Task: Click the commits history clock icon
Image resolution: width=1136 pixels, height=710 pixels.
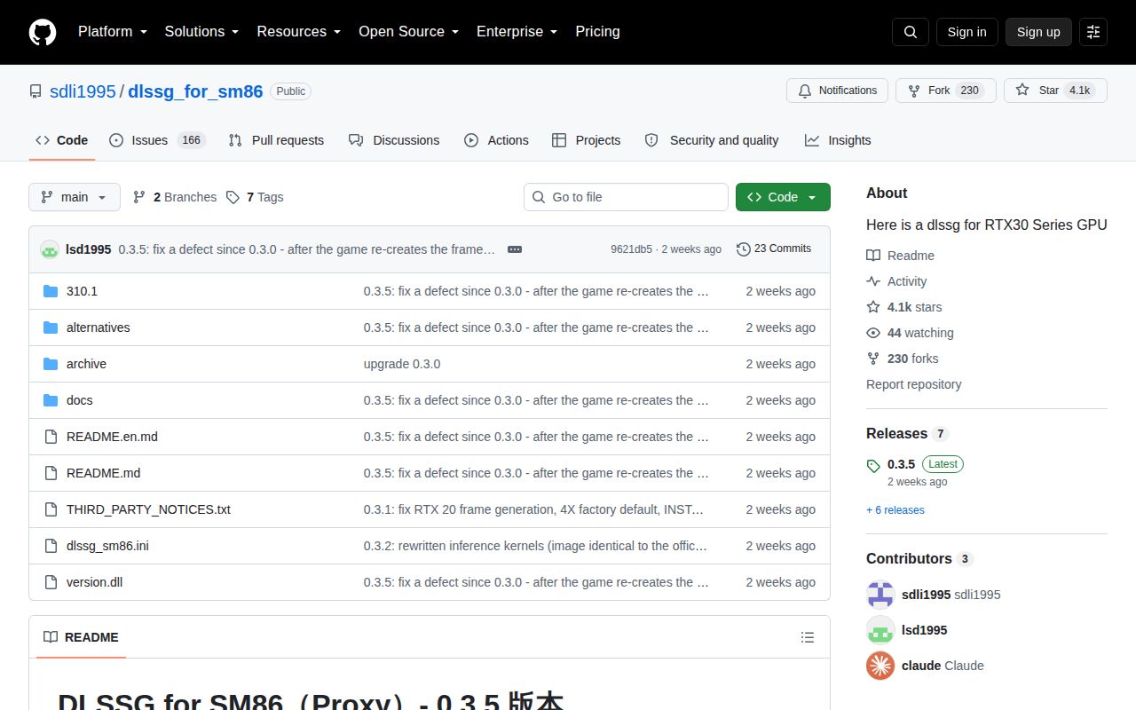Action: point(744,249)
